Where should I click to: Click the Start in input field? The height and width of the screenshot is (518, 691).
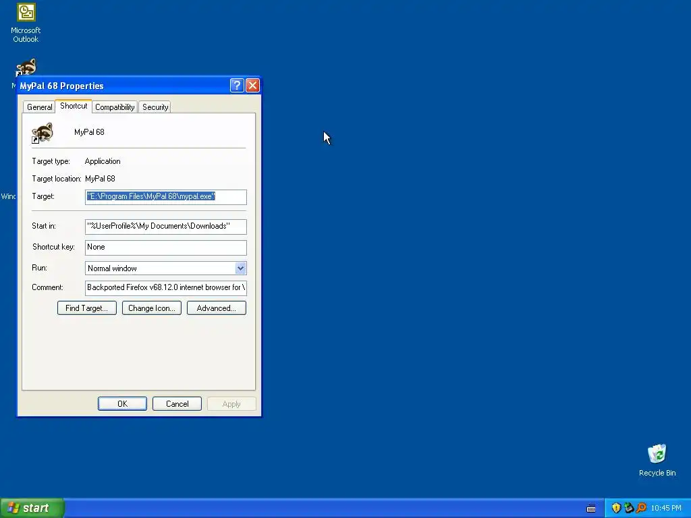point(166,227)
